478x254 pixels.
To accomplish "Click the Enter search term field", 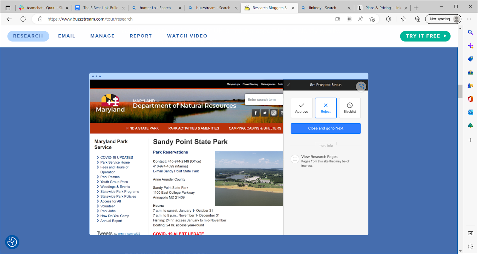I will (264, 100).
